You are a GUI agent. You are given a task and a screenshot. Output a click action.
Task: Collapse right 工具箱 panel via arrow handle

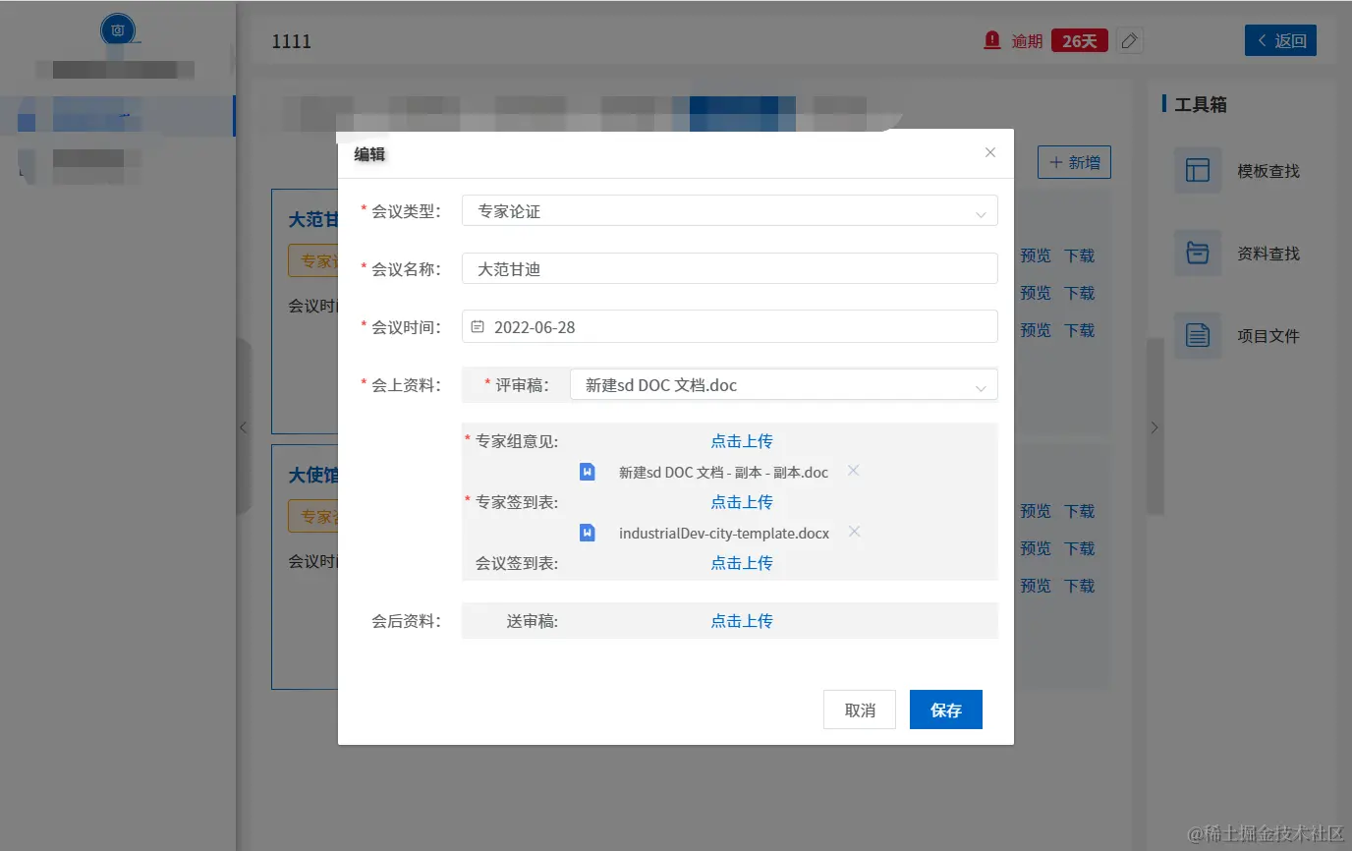[1155, 427]
